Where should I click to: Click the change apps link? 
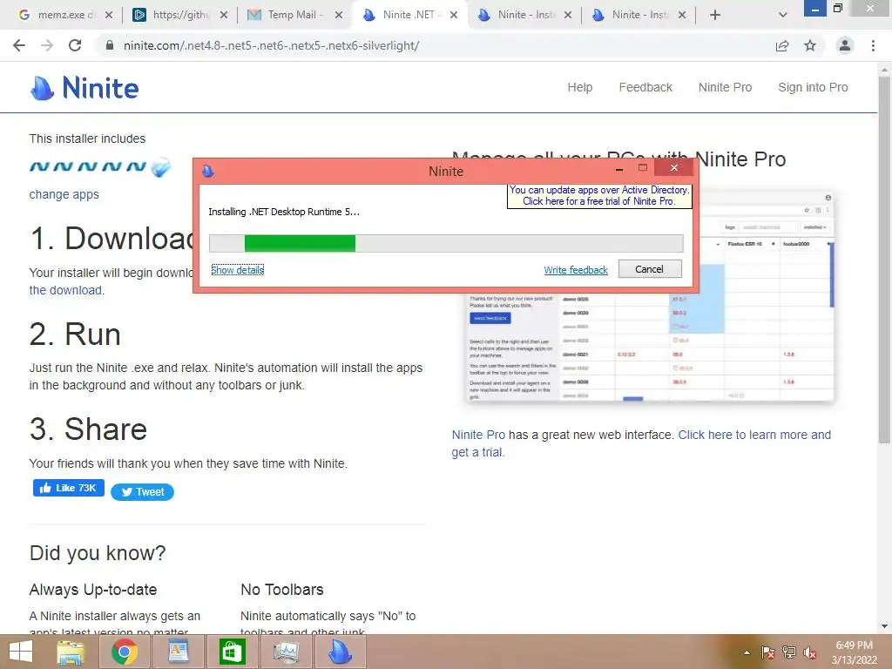pyautogui.click(x=64, y=194)
